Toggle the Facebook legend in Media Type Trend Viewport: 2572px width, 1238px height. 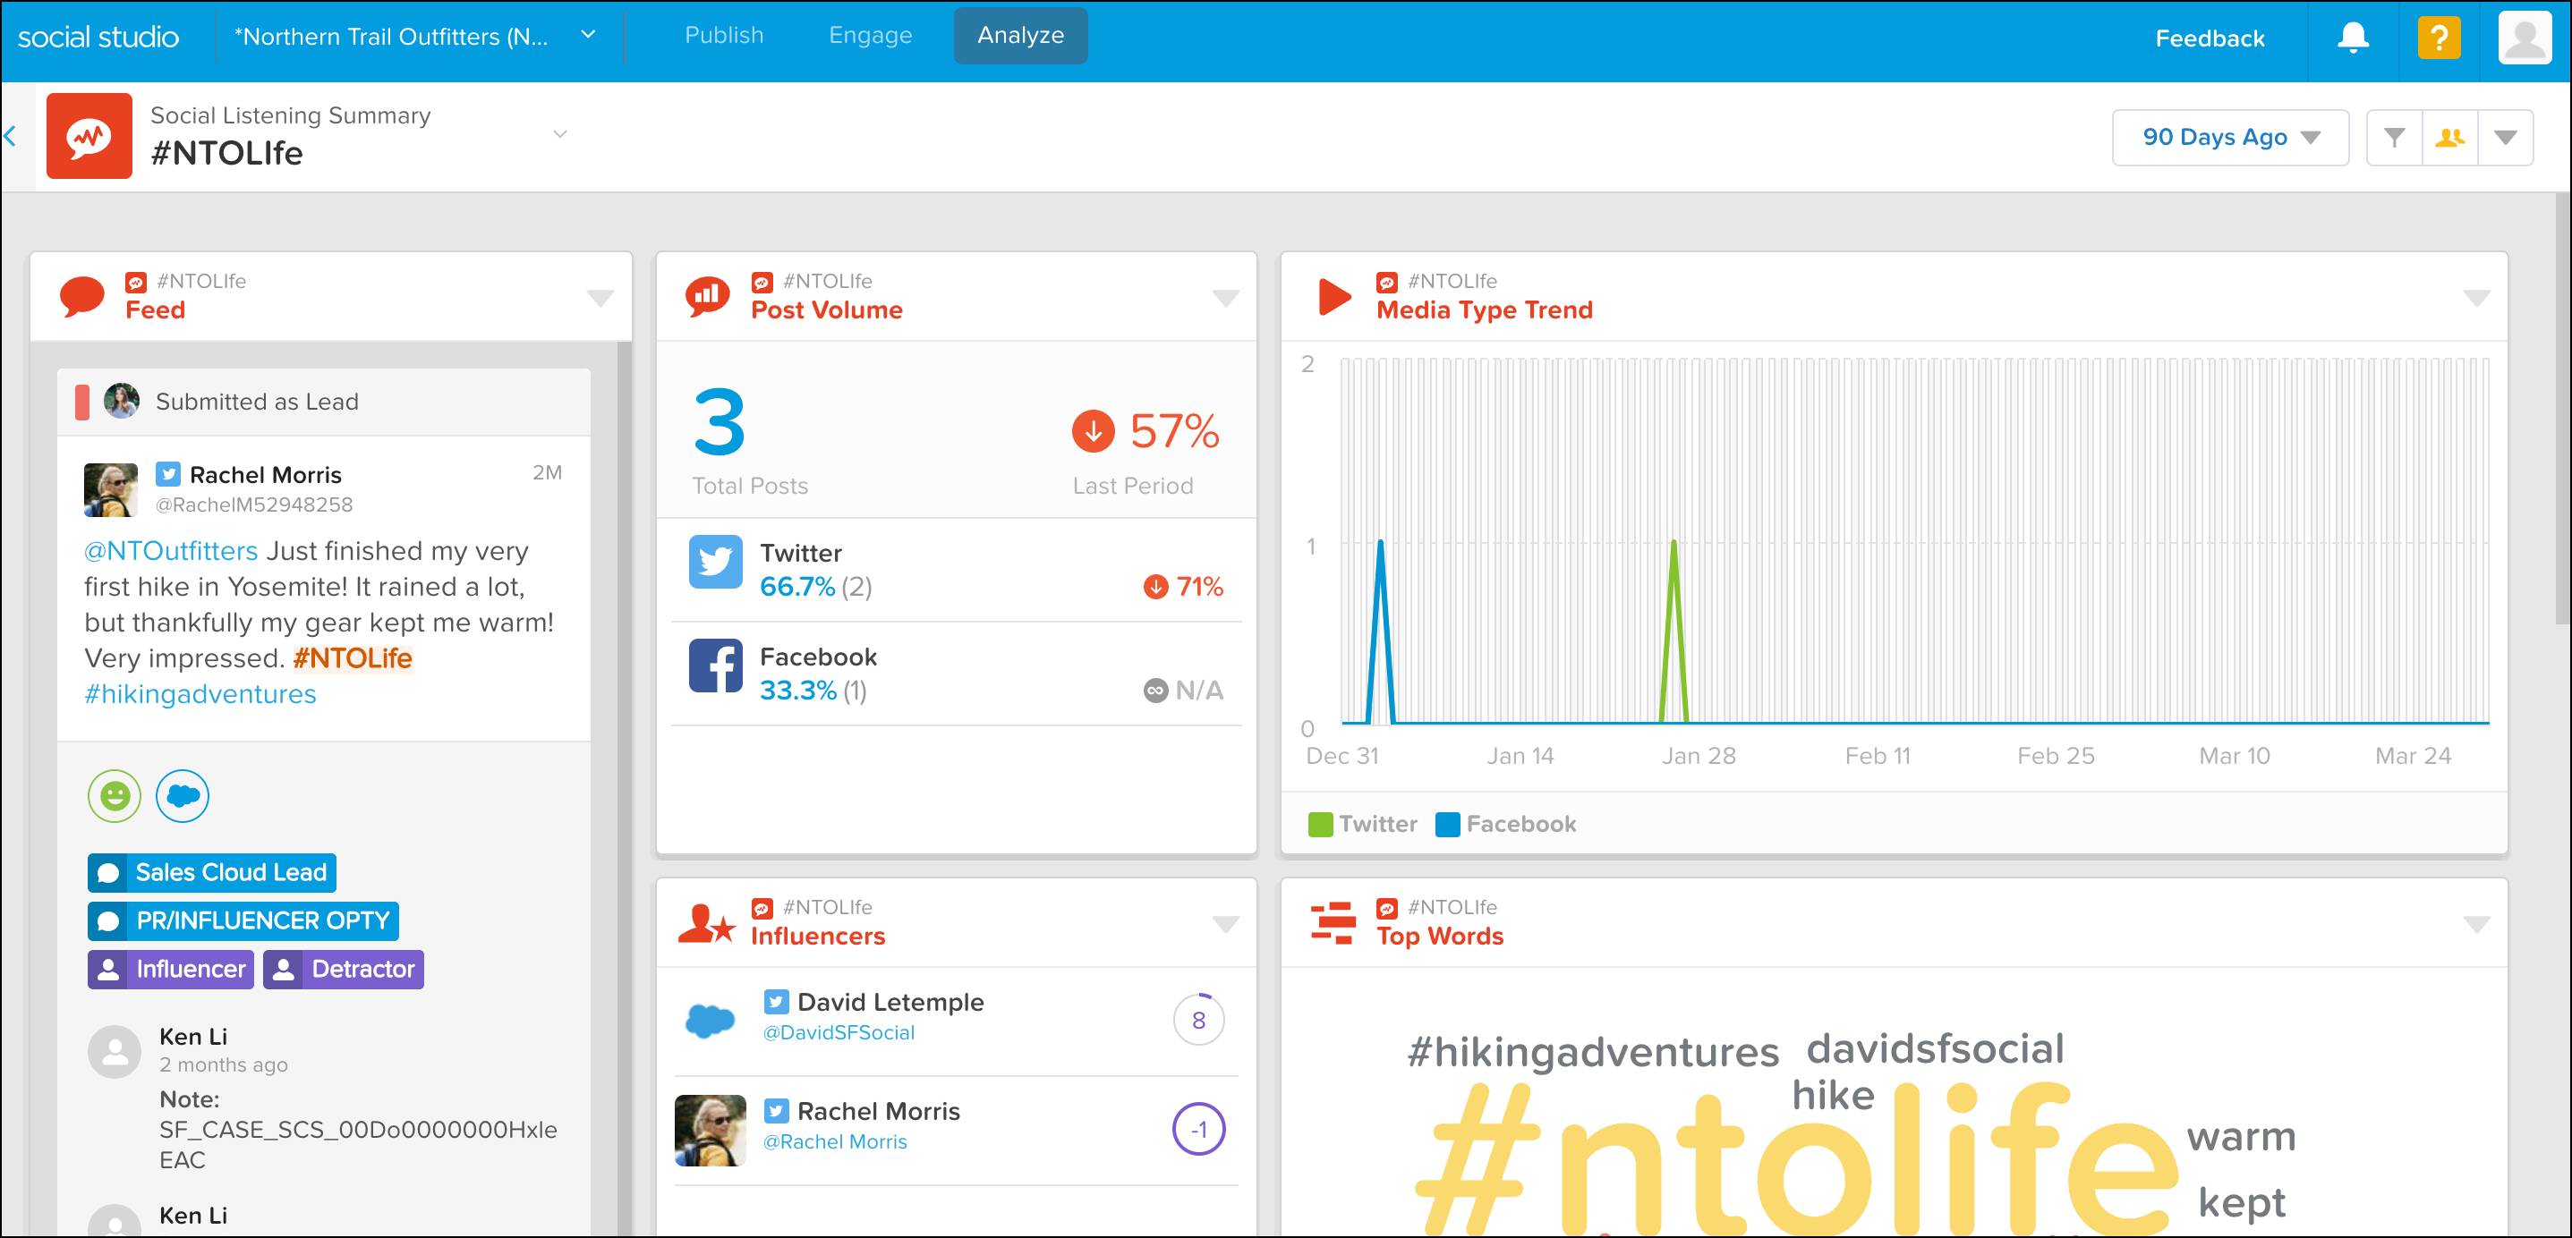pos(1505,824)
